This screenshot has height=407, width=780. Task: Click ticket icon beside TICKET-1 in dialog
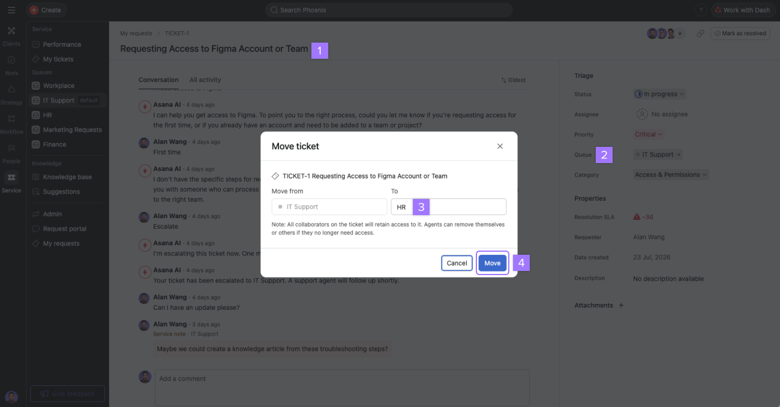click(275, 176)
